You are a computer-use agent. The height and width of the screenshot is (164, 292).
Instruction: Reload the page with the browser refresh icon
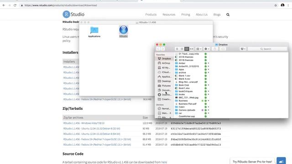(x=15, y=5)
